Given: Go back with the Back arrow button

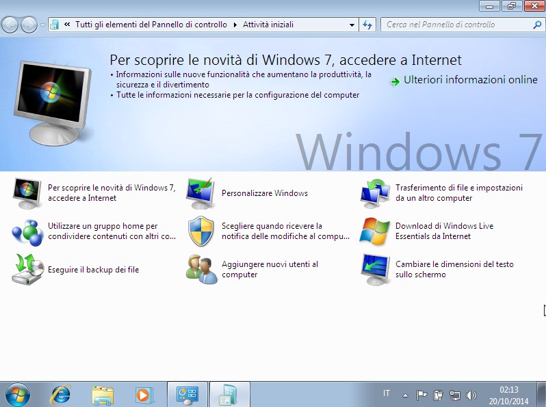Looking at the screenshot, I should tap(10, 25).
